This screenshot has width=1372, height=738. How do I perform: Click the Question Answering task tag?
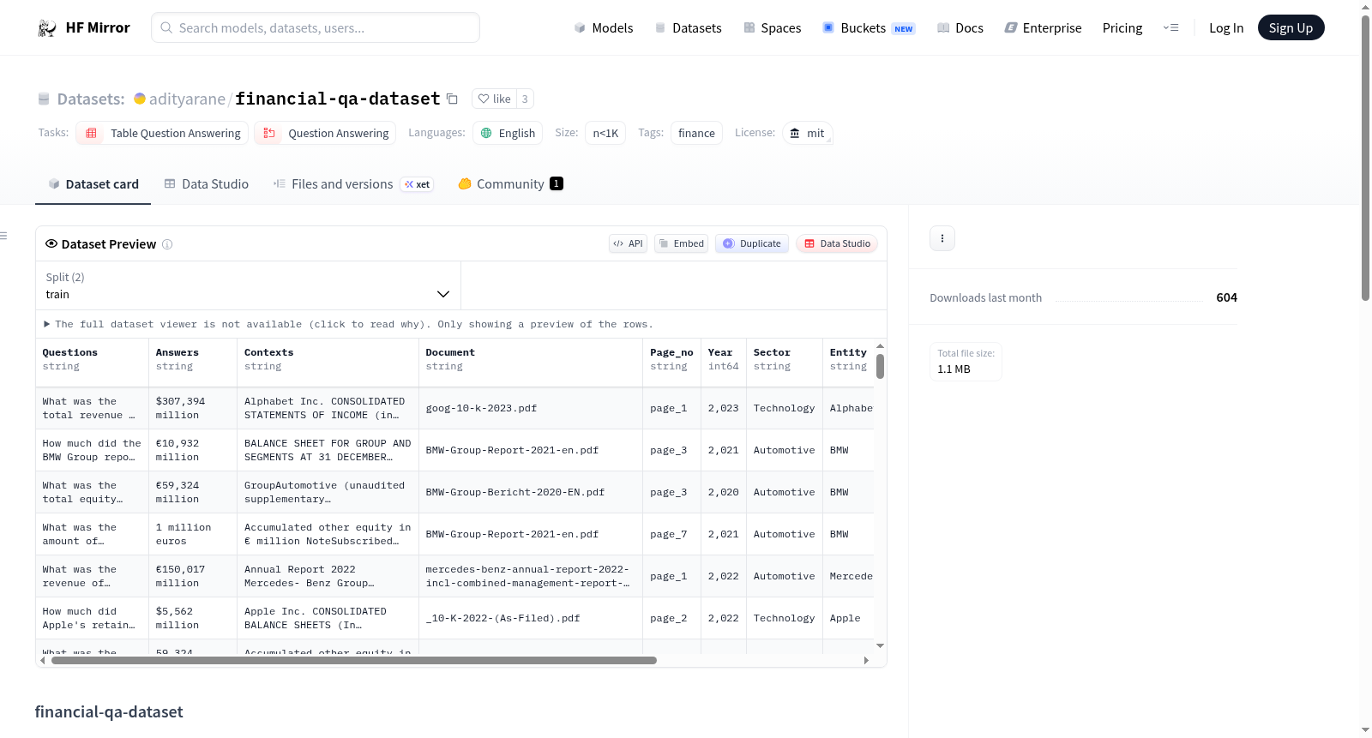(326, 133)
